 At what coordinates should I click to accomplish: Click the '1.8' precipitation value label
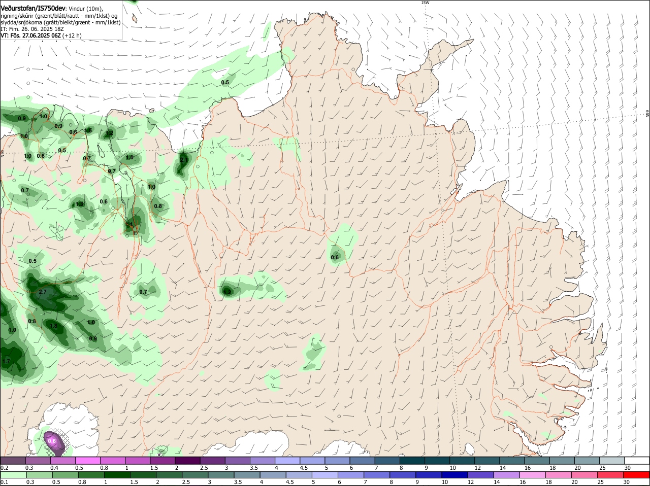[54, 326]
